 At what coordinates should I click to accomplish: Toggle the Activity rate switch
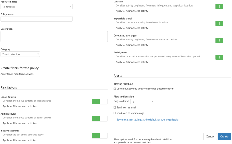click(x=223, y=57)
